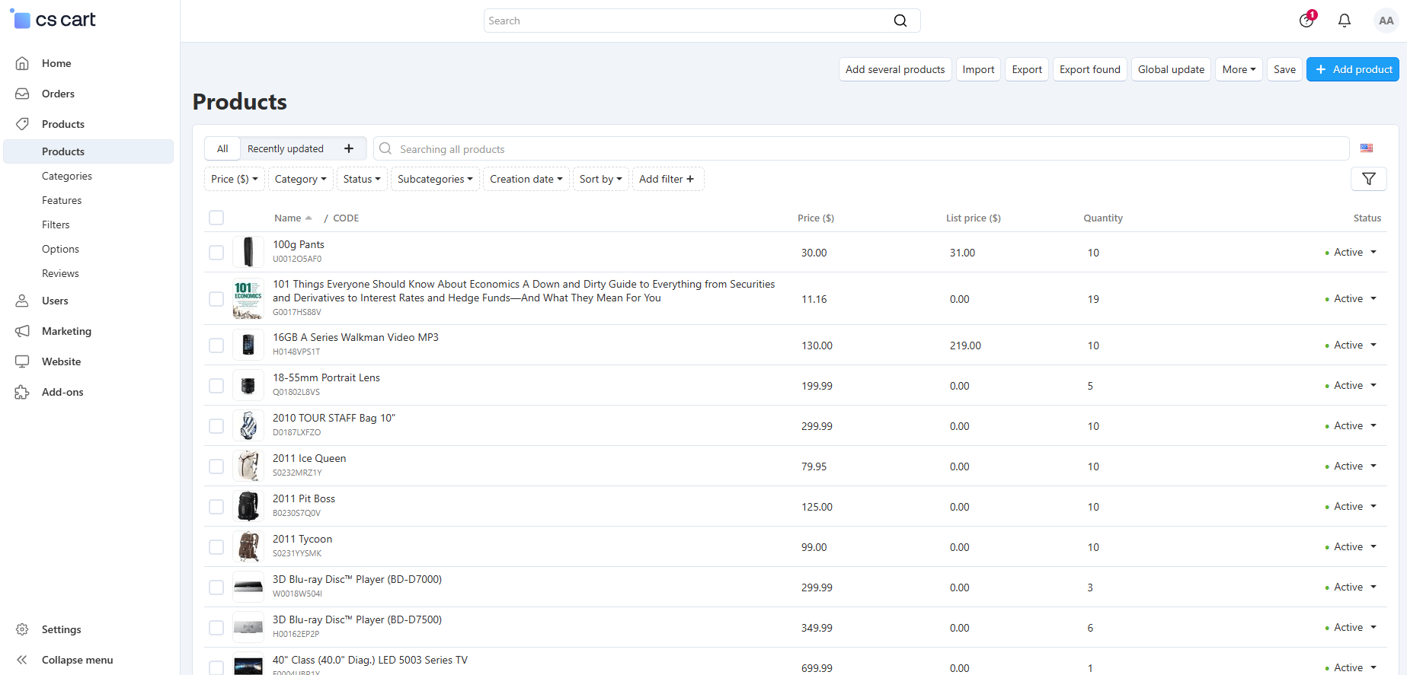Click the funnel filter icon button
Viewport: 1407px width, 675px height.
tap(1369, 179)
